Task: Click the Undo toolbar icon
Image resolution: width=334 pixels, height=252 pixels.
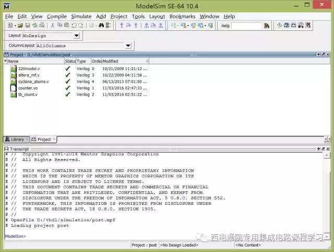Action: click(74, 26)
